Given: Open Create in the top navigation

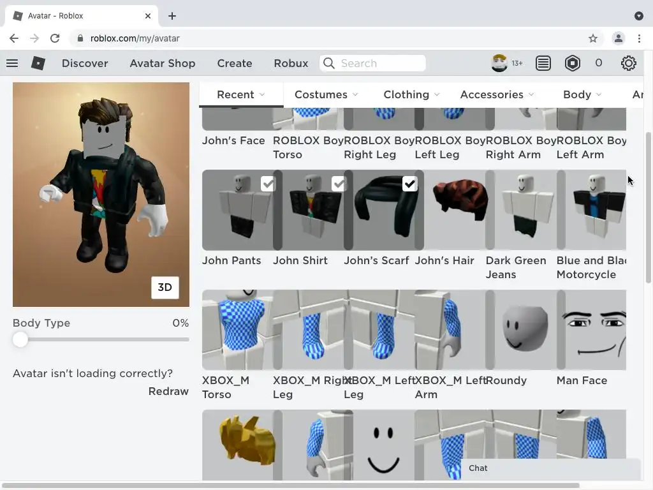Looking at the screenshot, I should [235, 63].
